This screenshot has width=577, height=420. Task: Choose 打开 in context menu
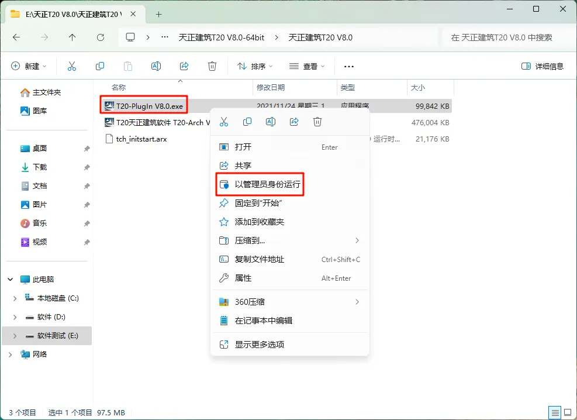coord(289,147)
